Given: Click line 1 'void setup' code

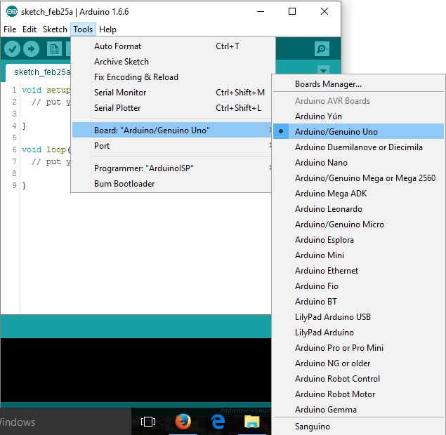Looking at the screenshot, I should pyautogui.click(x=46, y=90).
